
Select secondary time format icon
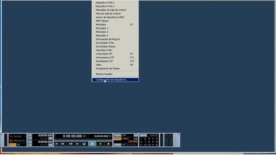(x=110, y=136)
